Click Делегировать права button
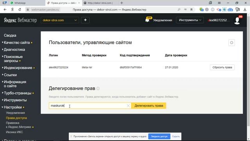 click(x=149, y=106)
